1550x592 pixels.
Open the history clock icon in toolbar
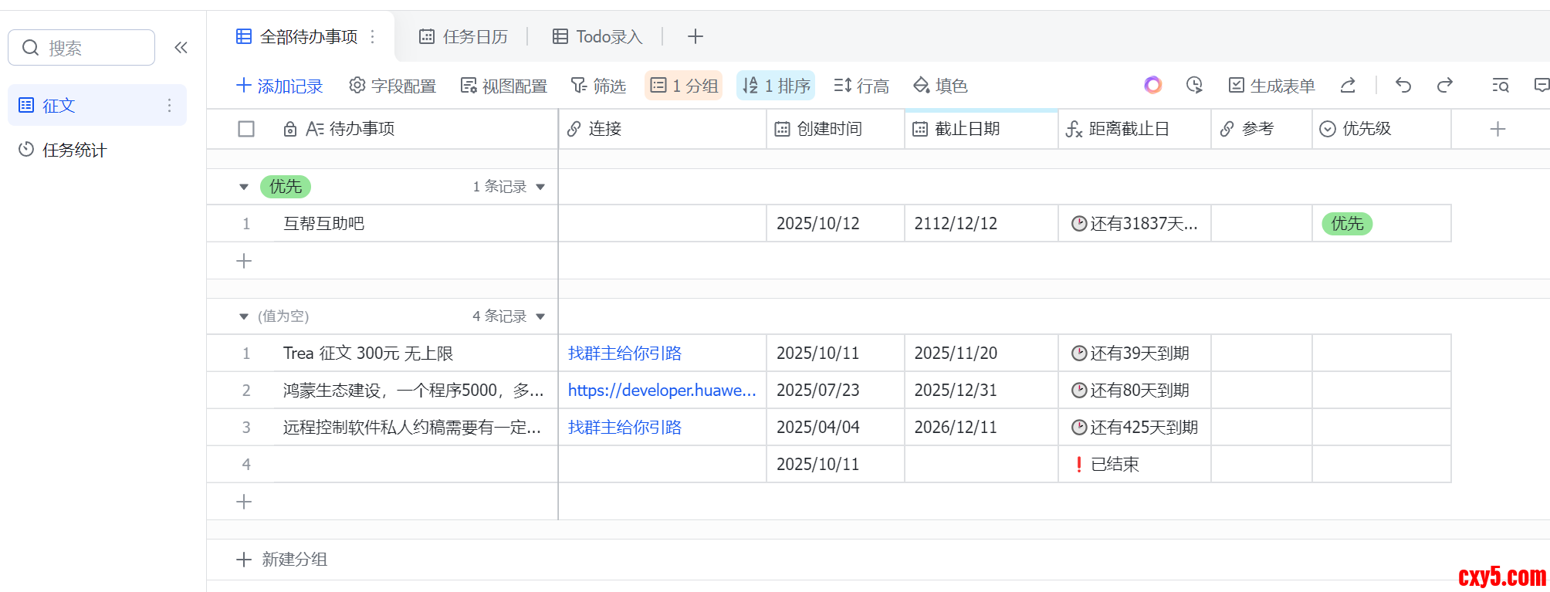pyautogui.click(x=1194, y=86)
